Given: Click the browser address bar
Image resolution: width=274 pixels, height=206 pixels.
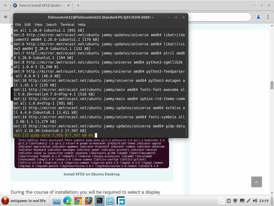Looking at the screenshot, I should click(220, 17).
